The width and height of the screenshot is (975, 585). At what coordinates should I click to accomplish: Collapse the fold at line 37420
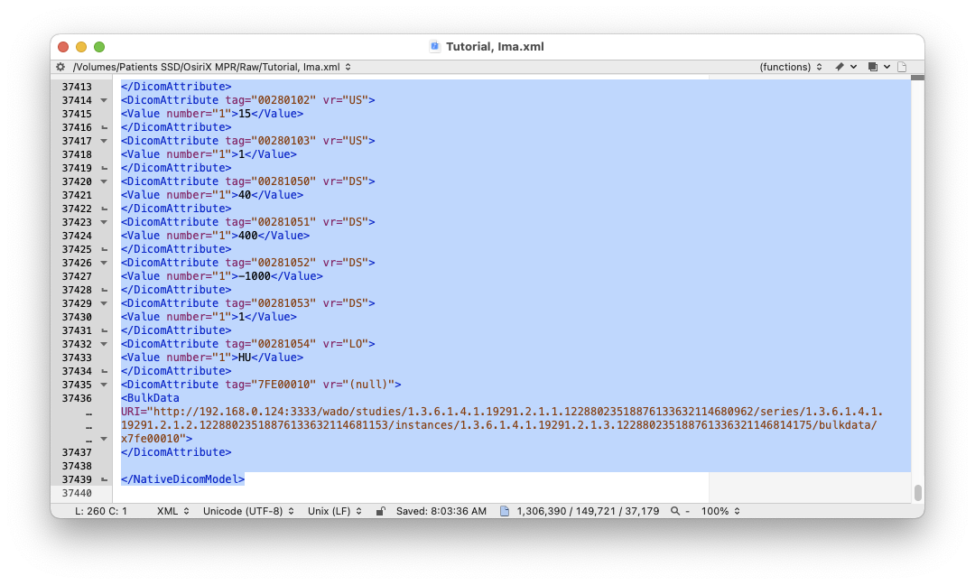[104, 181]
